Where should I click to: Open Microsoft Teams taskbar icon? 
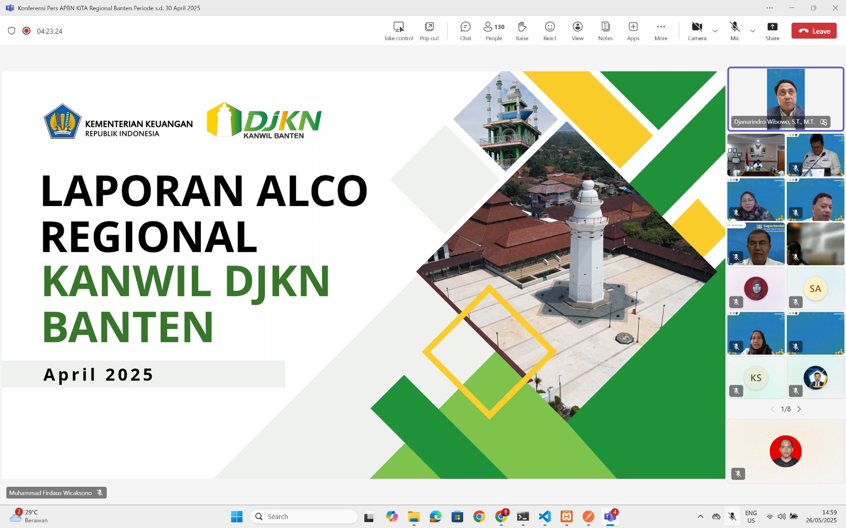coord(610,516)
